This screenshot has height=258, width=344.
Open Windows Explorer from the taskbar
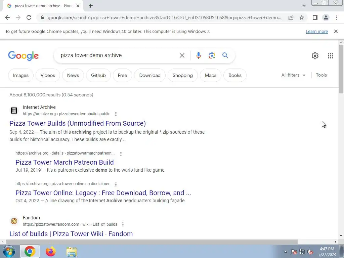(x=72, y=252)
